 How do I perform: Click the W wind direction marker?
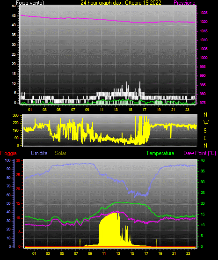[206, 123]
